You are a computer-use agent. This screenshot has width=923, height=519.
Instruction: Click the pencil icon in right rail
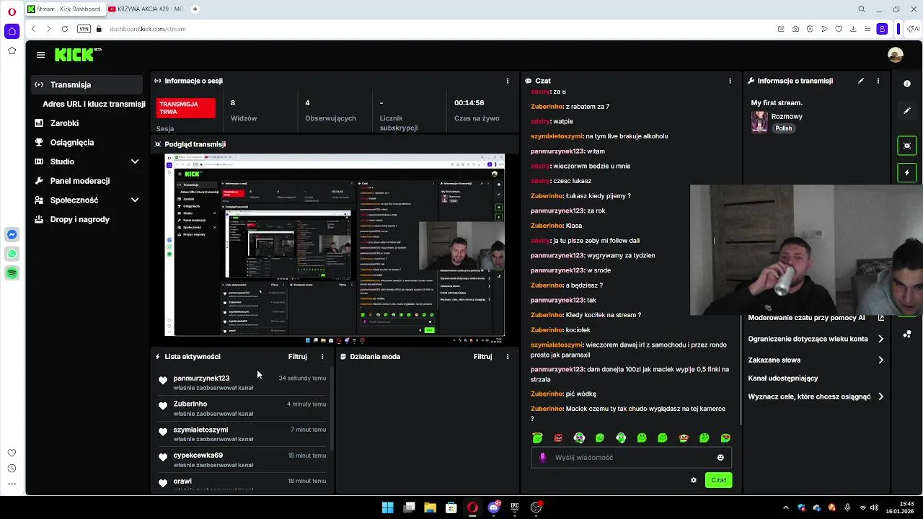tap(907, 111)
